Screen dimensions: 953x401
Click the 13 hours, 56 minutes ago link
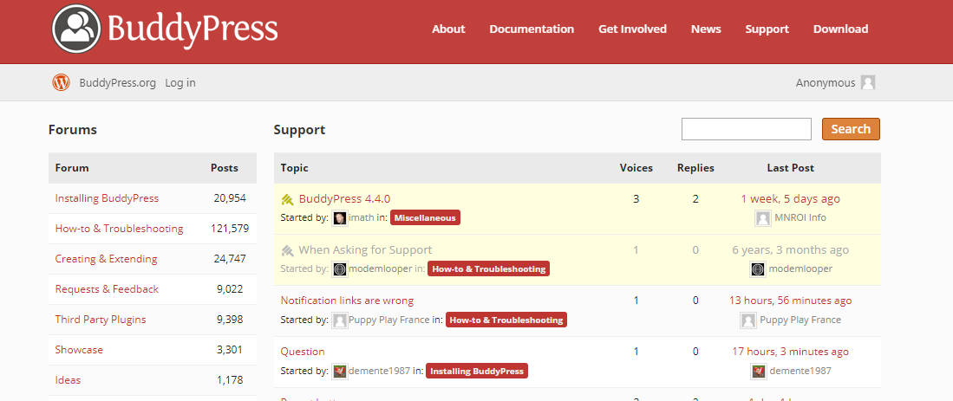(x=790, y=301)
